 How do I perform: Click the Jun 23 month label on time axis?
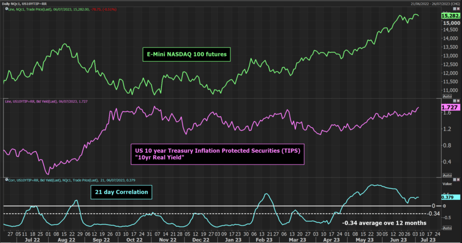[x=398, y=240]
